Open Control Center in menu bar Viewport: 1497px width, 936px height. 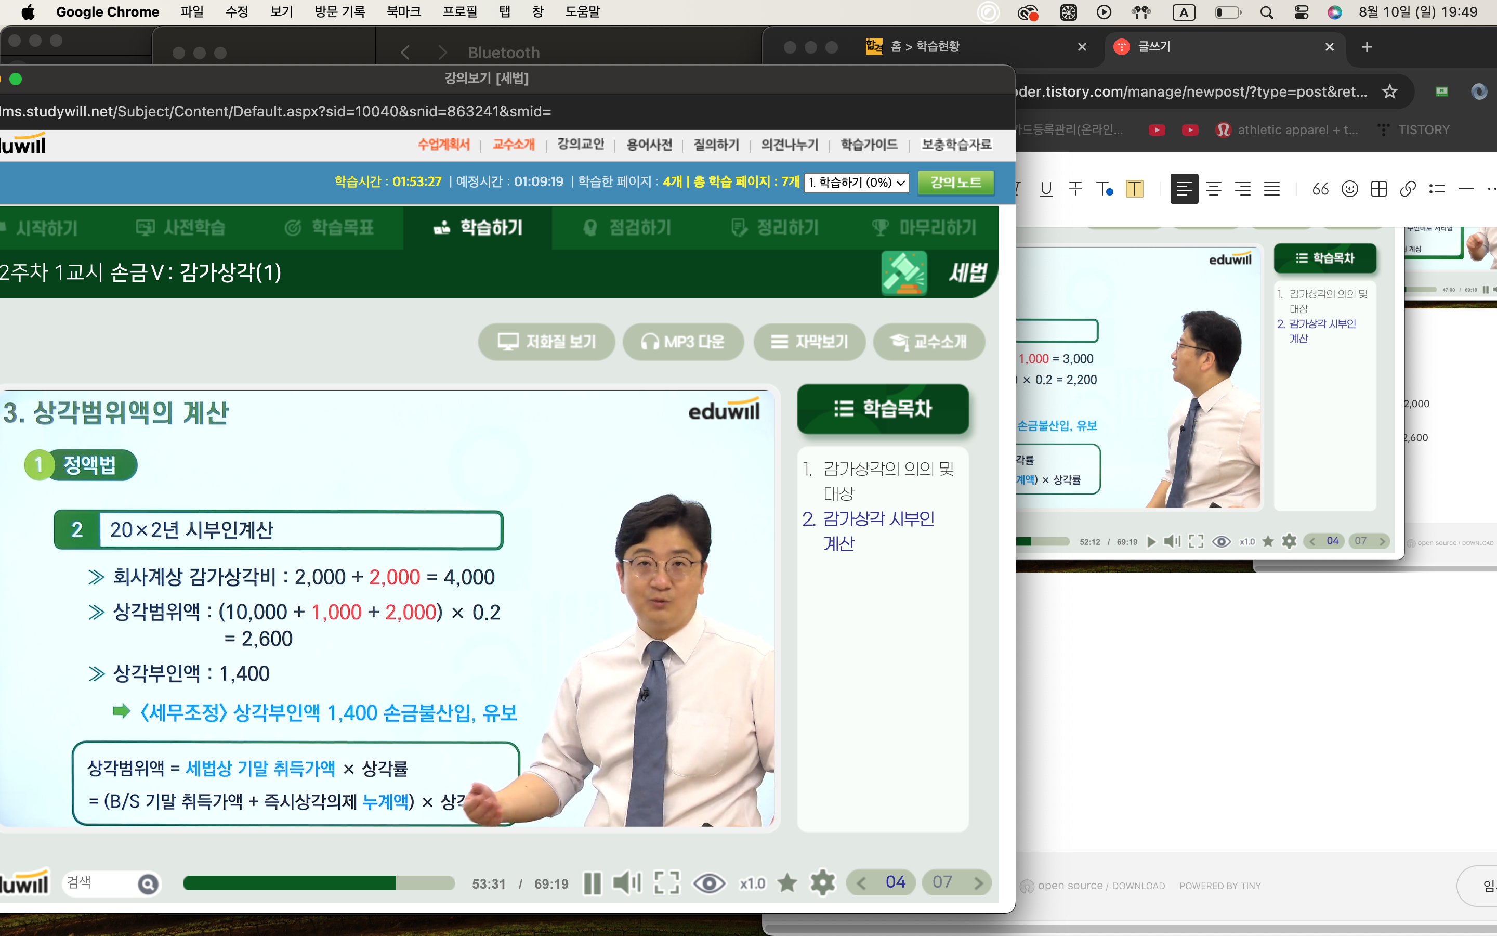click(x=1301, y=12)
